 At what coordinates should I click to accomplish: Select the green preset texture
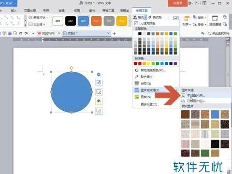pos(205,153)
